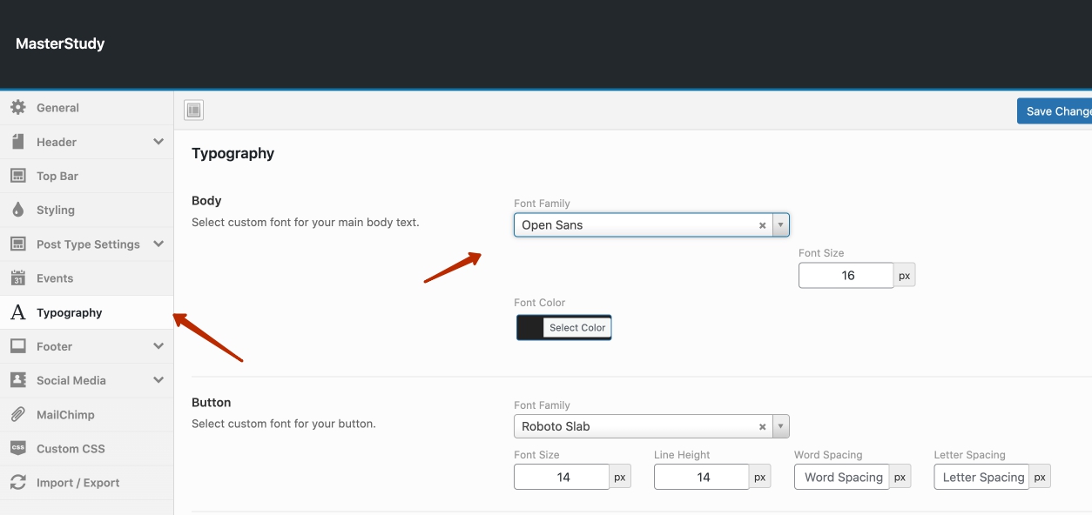
Task: Expand the Social Media section chevron
Action: tap(158, 380)
